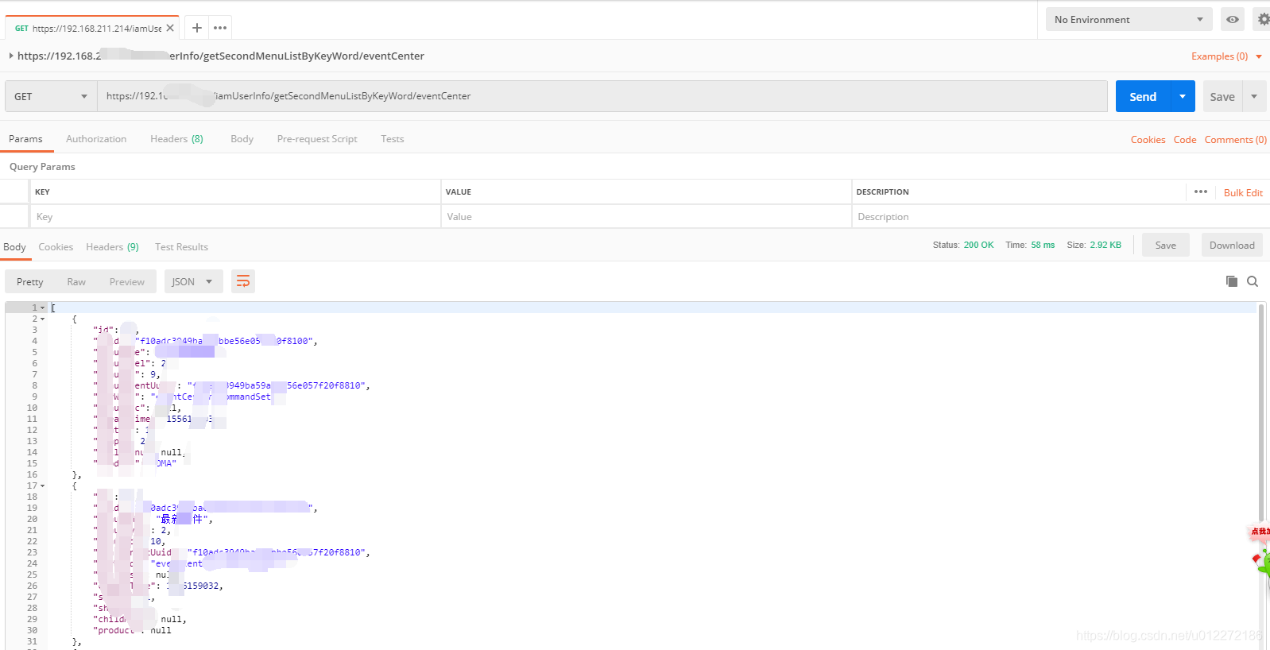
Task: Open the Pre-request Script tab
Action: 317,138
